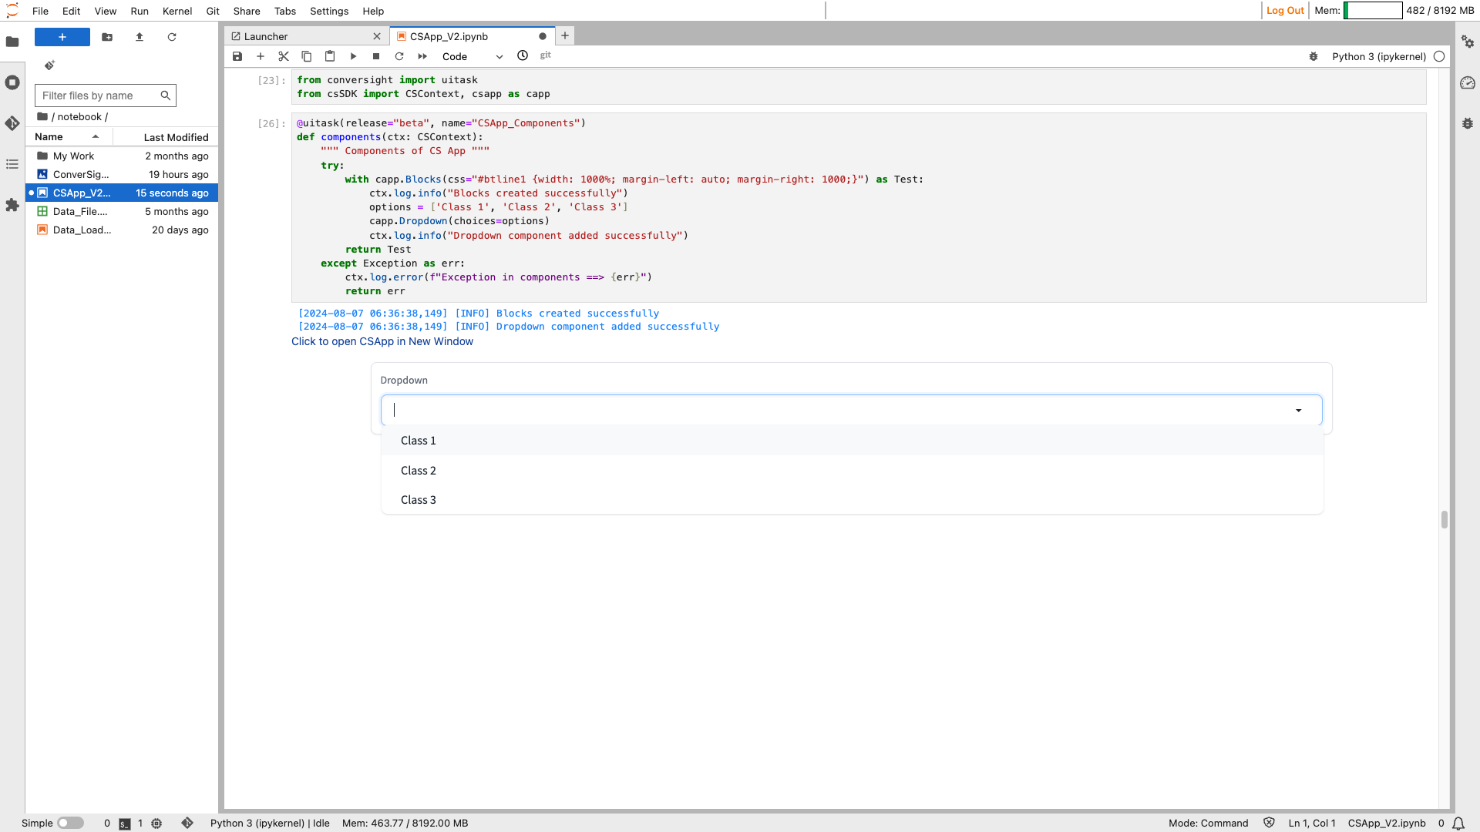Refresh the file browser list
Image resolution: width=1480 pixels, height=832 pixels.
[172, 37]
